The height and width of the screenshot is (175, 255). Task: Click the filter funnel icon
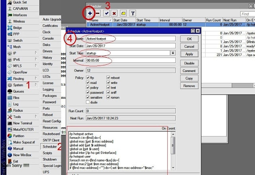(133, 13)
